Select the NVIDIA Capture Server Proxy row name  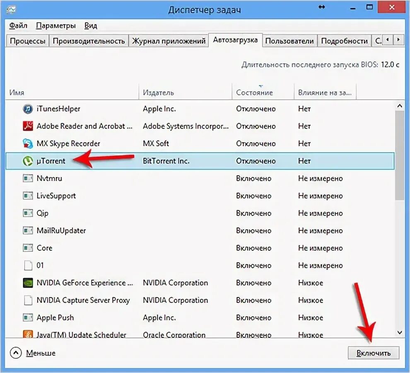pos(83,300)
